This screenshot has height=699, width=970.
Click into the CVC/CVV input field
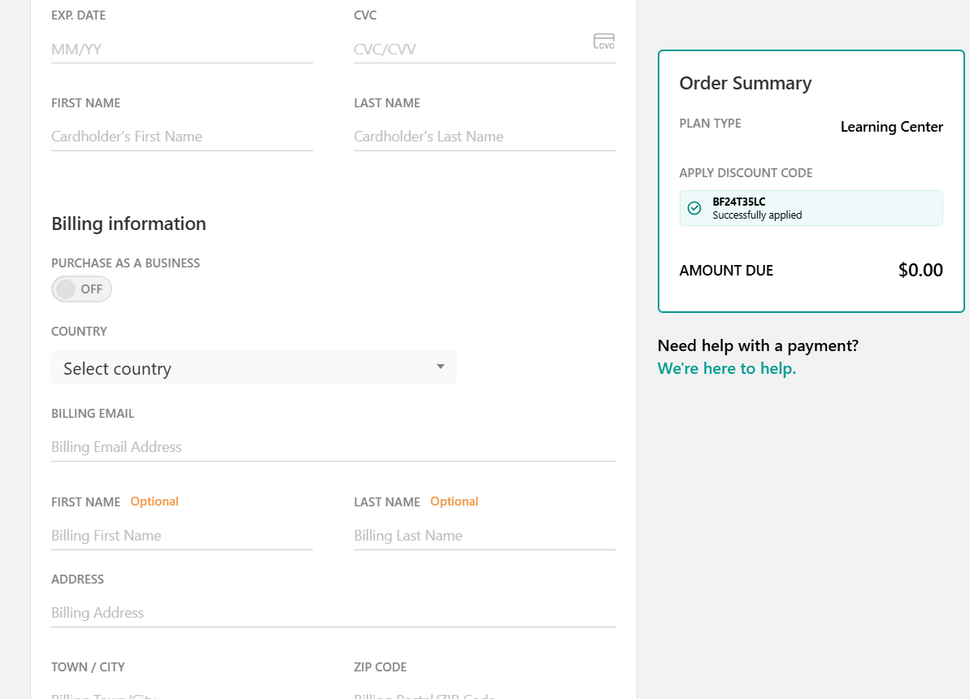[472, 50]
